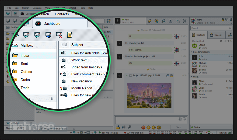This screenshot has width=237, height=140.
Task: Open the Contact List dropdown arrow
Action: (205, 41)
